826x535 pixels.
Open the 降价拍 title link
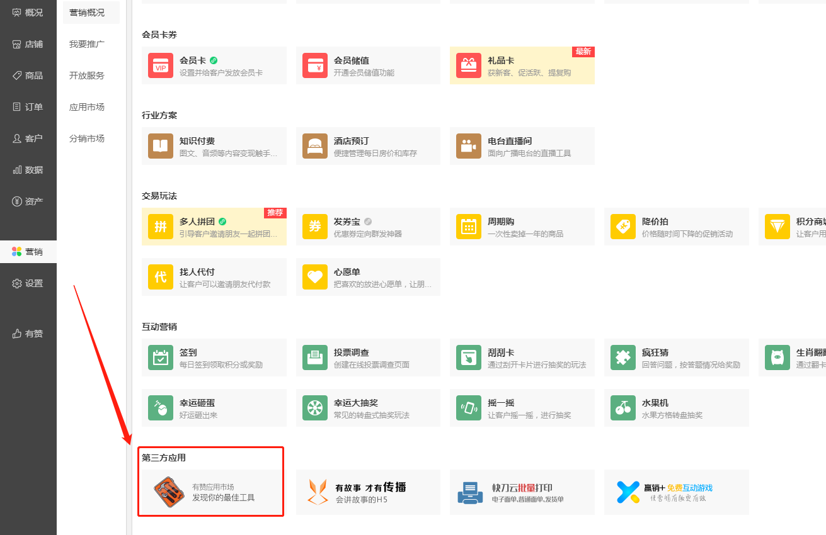(655, 222)
